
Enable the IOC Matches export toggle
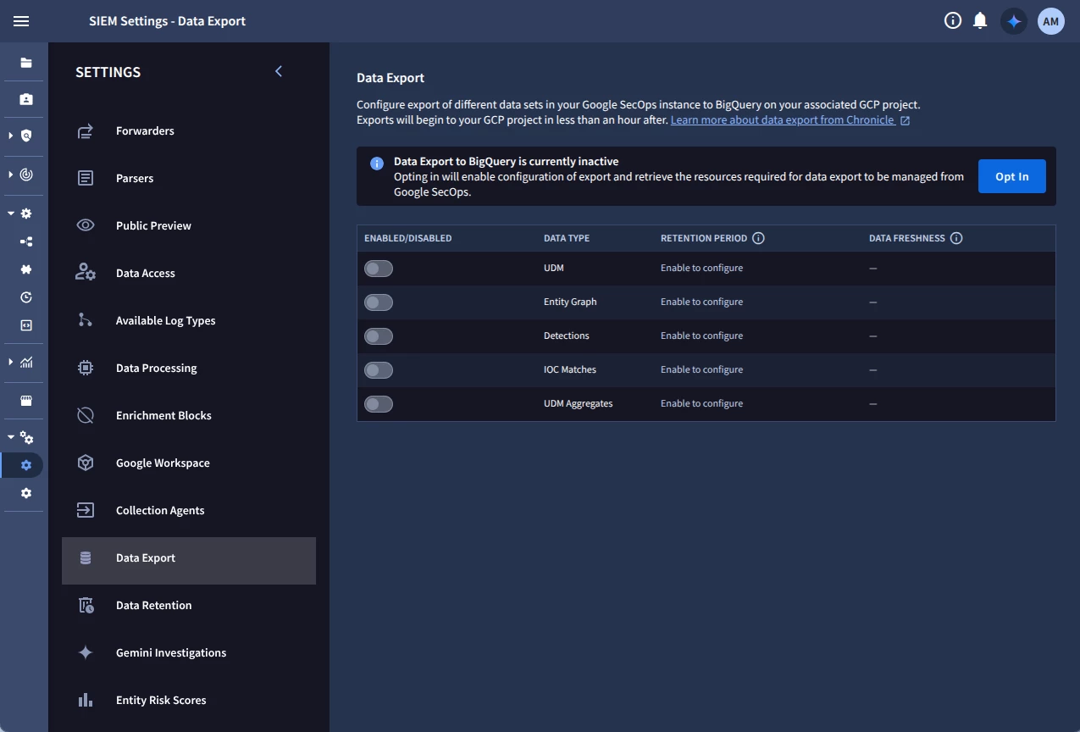tap(379, 370)
